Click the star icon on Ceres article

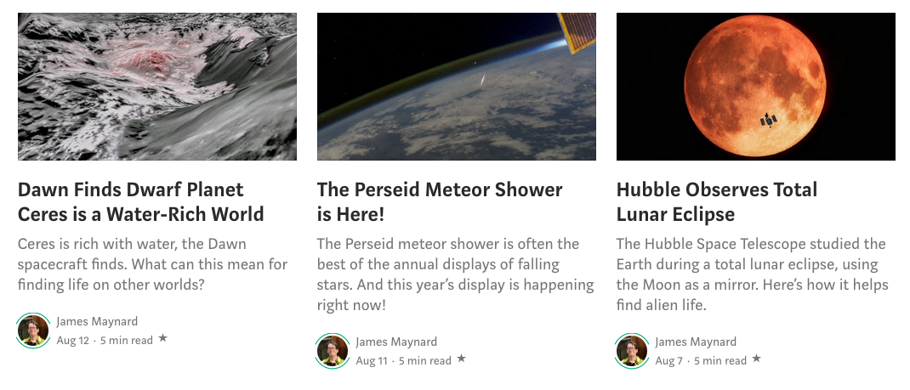(x=162, y=339)
